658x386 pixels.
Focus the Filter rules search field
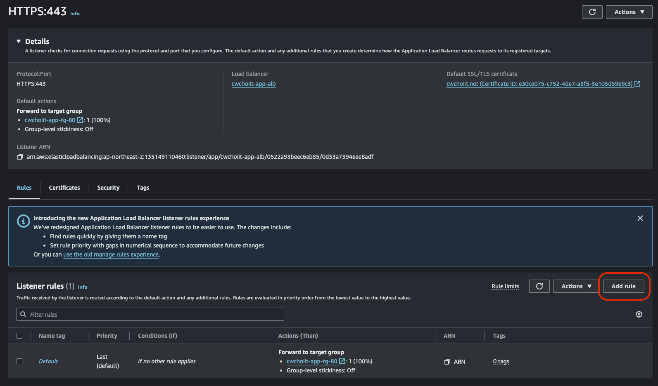click(x=150, y=314)
